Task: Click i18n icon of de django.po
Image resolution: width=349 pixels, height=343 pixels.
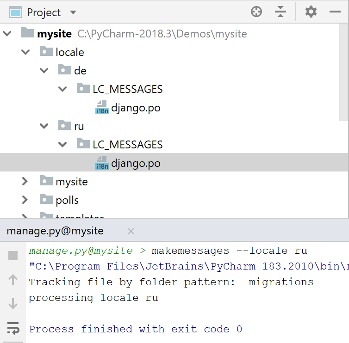Action: coord(102,107)
